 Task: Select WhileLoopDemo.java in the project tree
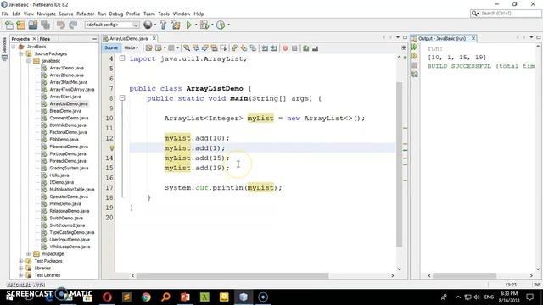coord(70,247)
